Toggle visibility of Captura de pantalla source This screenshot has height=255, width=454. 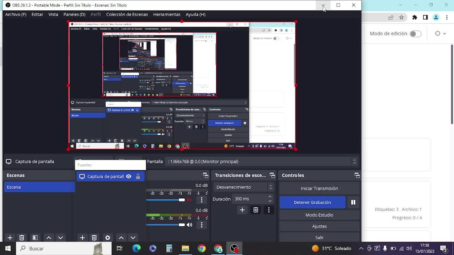pyautogui.click(x=129, y=176)
